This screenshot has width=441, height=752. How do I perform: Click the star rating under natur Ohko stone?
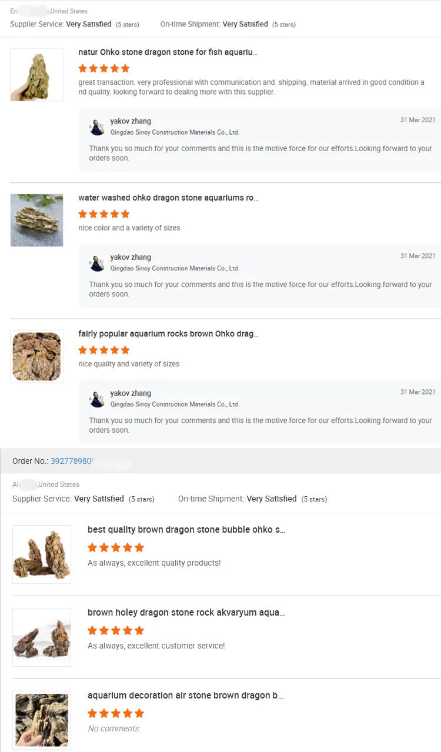click(x=104, y=68)
